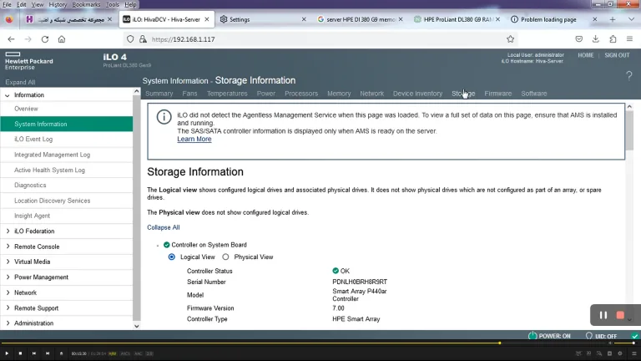Expand the Network sidebar section
Viewport: 641px width, 361px height.
8,292
